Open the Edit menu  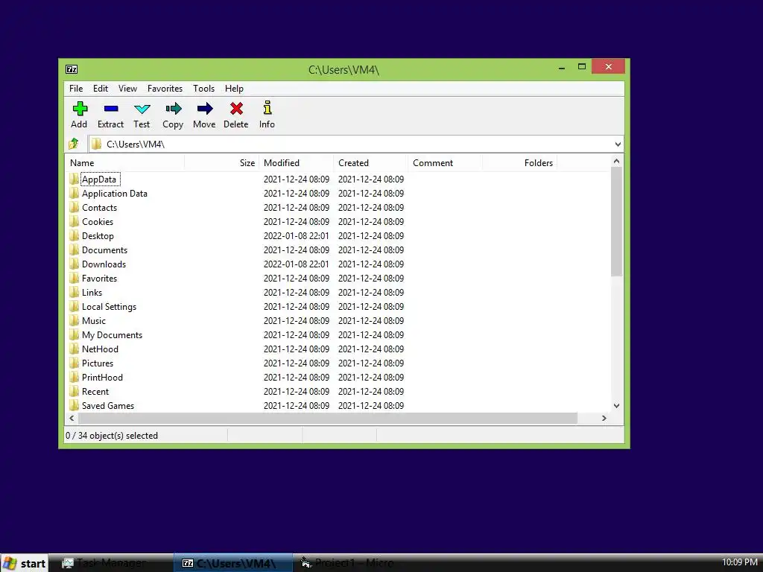click(101, 89)
